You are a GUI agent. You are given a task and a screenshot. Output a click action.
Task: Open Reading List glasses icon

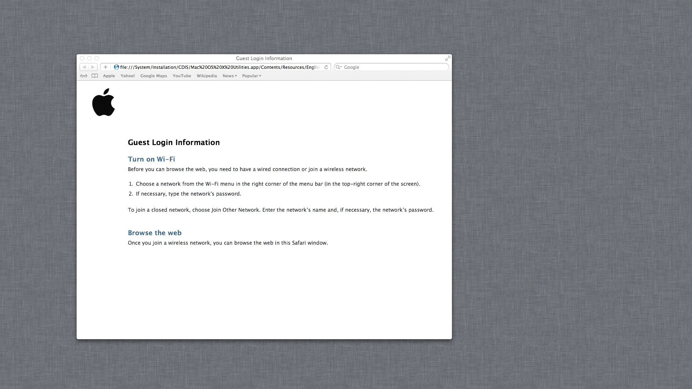click(84, 76)
